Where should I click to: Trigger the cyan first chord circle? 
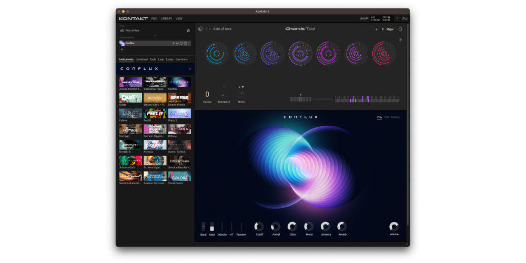[x=216, y=53]
